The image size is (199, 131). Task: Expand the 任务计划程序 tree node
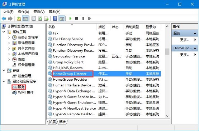(9, 37)
